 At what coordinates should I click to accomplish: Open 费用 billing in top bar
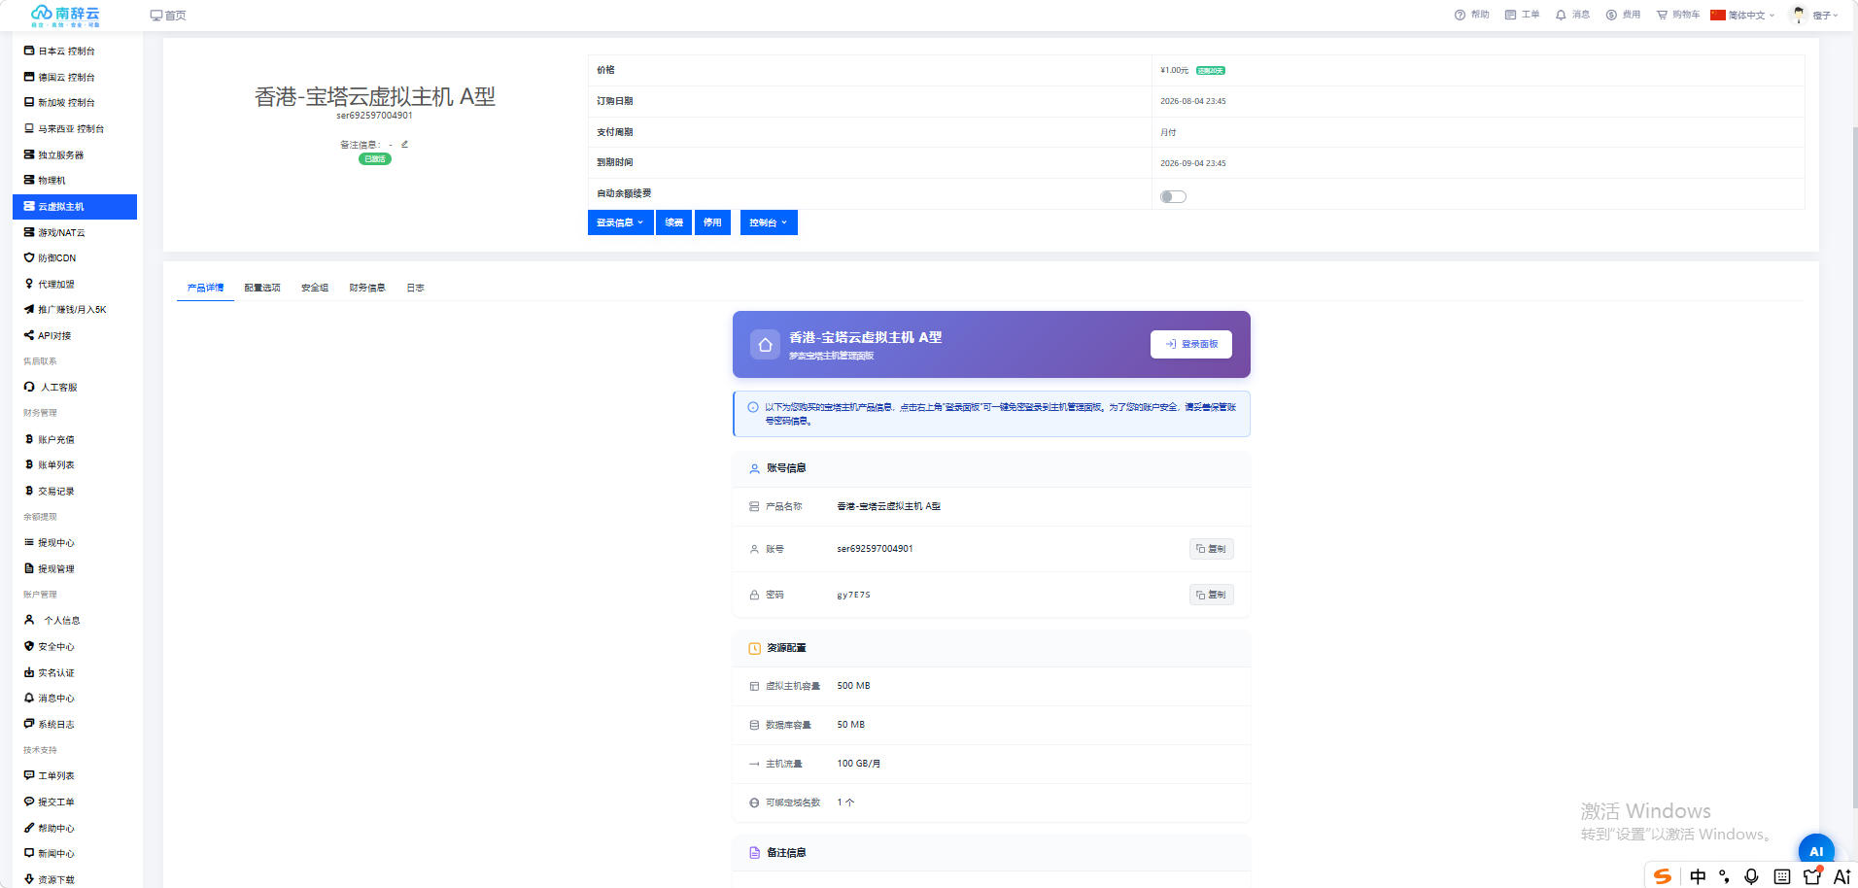1623,15
